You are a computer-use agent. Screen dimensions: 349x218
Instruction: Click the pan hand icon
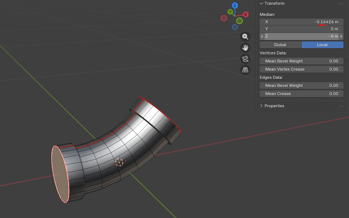(245, 47)
